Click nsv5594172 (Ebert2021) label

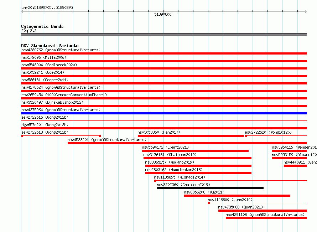pos(165,147)
